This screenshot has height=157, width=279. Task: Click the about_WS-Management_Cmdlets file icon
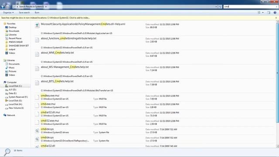[37, 68]
